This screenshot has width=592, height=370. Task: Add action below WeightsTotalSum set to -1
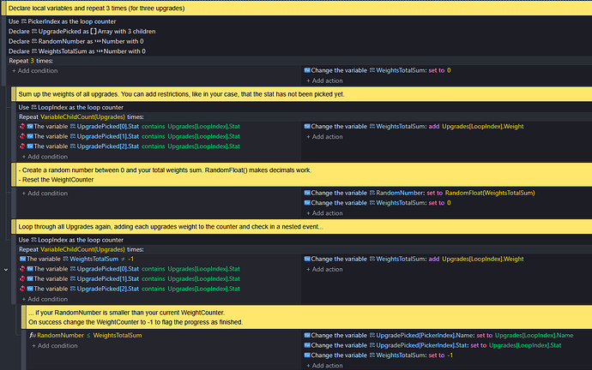[x=324, y=366]
